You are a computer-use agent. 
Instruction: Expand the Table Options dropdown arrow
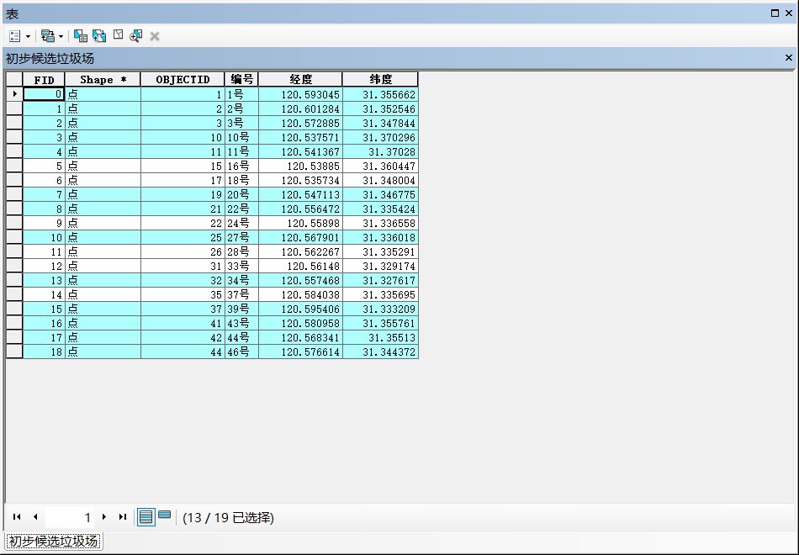(28, 36)
